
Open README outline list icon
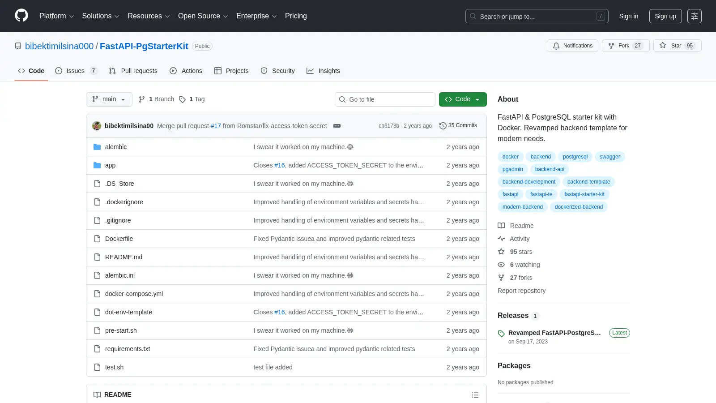pos(475,395)
